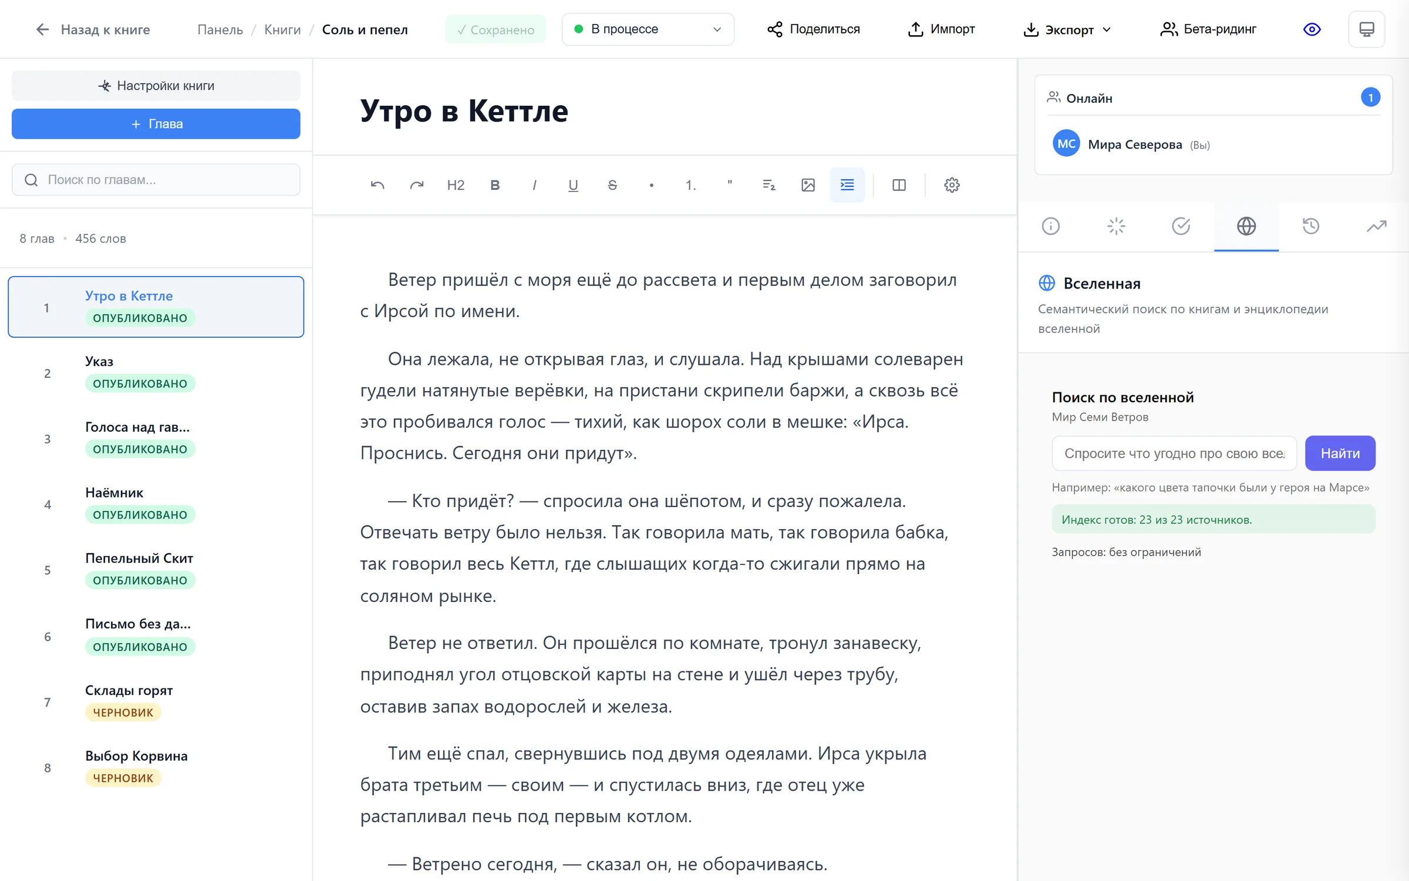Toggle the split view columns icon
This screenshot has height=881, width=1409.
(x=899, y=185)
